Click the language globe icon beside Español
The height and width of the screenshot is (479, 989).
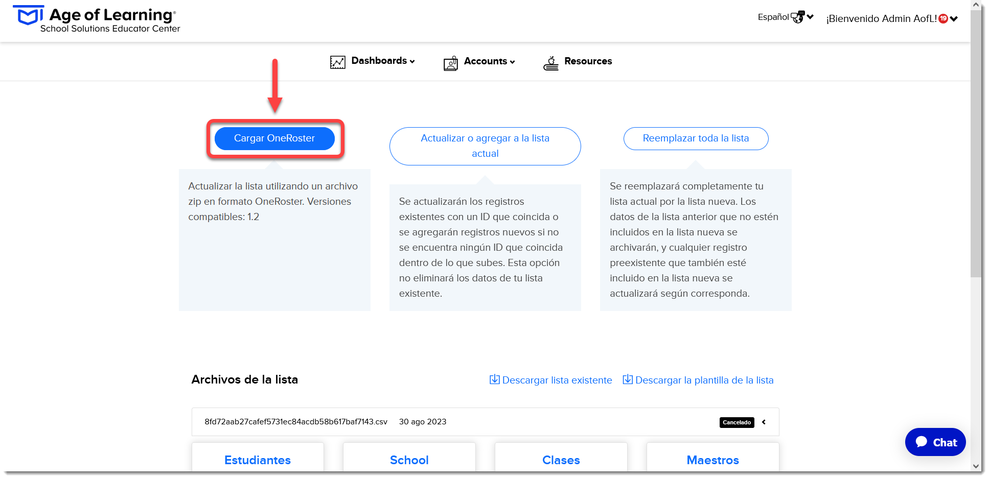[x=797, y=17]
